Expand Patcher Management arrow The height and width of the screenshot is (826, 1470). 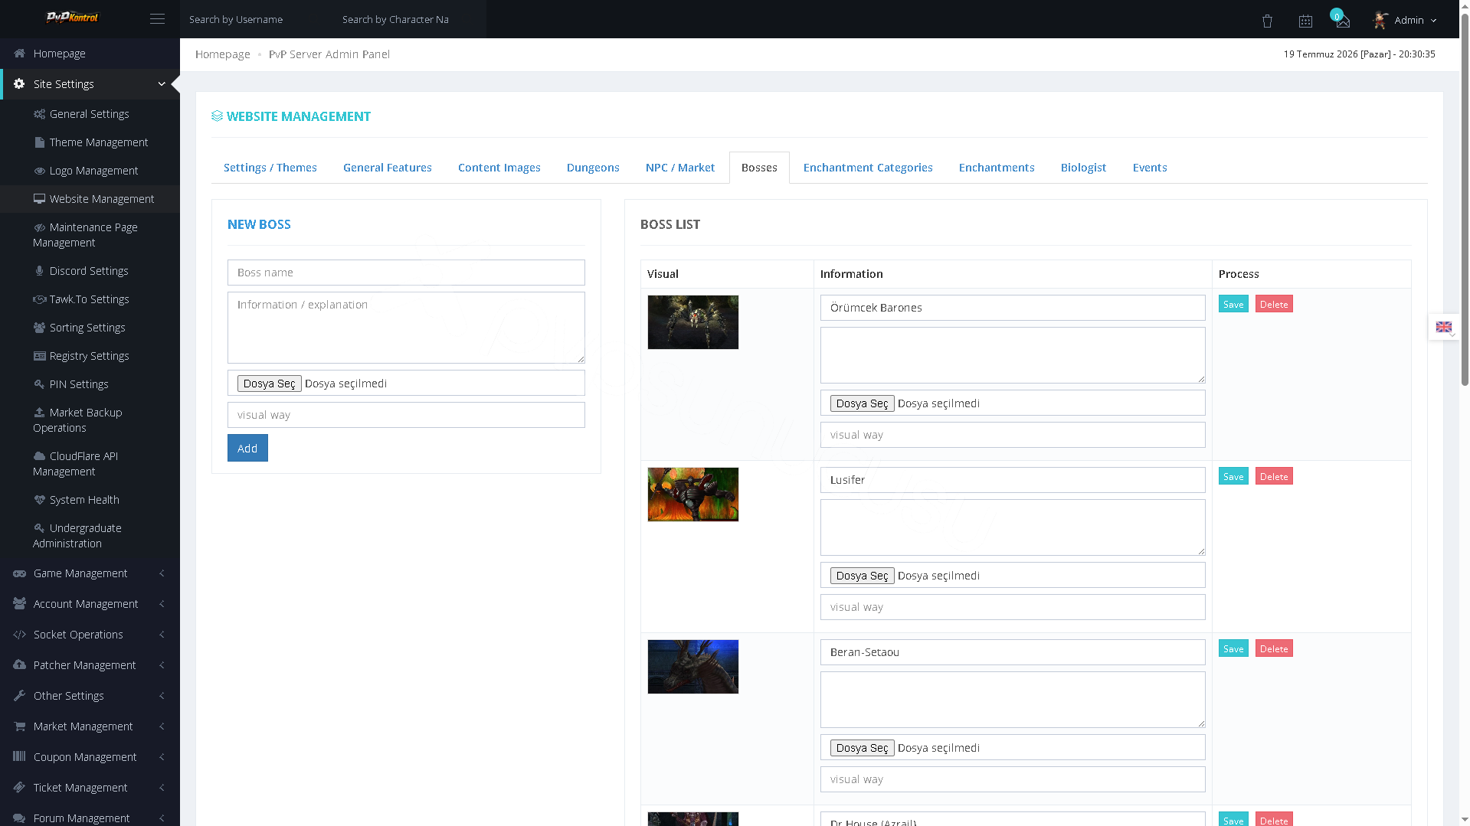coord(162,665)
